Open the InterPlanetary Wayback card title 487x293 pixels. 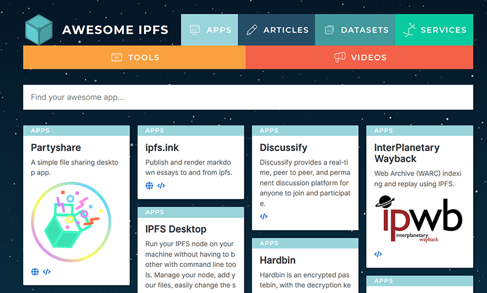(407, 153)
